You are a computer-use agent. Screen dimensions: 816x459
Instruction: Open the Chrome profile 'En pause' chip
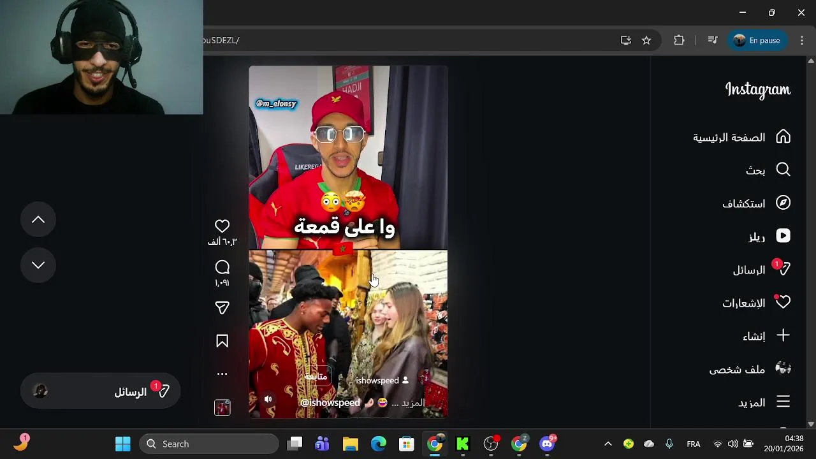coord(757,40)
